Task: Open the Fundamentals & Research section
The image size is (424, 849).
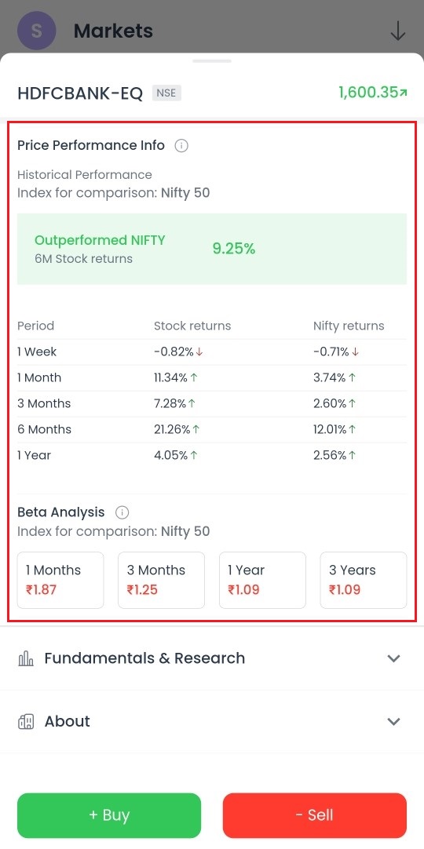Action: [212, 658]
